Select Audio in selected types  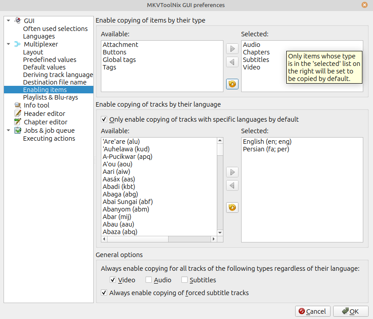point(251,45)
